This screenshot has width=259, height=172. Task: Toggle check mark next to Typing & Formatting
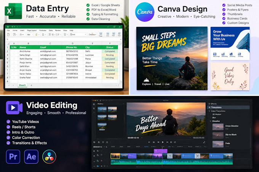click(88, 14)
